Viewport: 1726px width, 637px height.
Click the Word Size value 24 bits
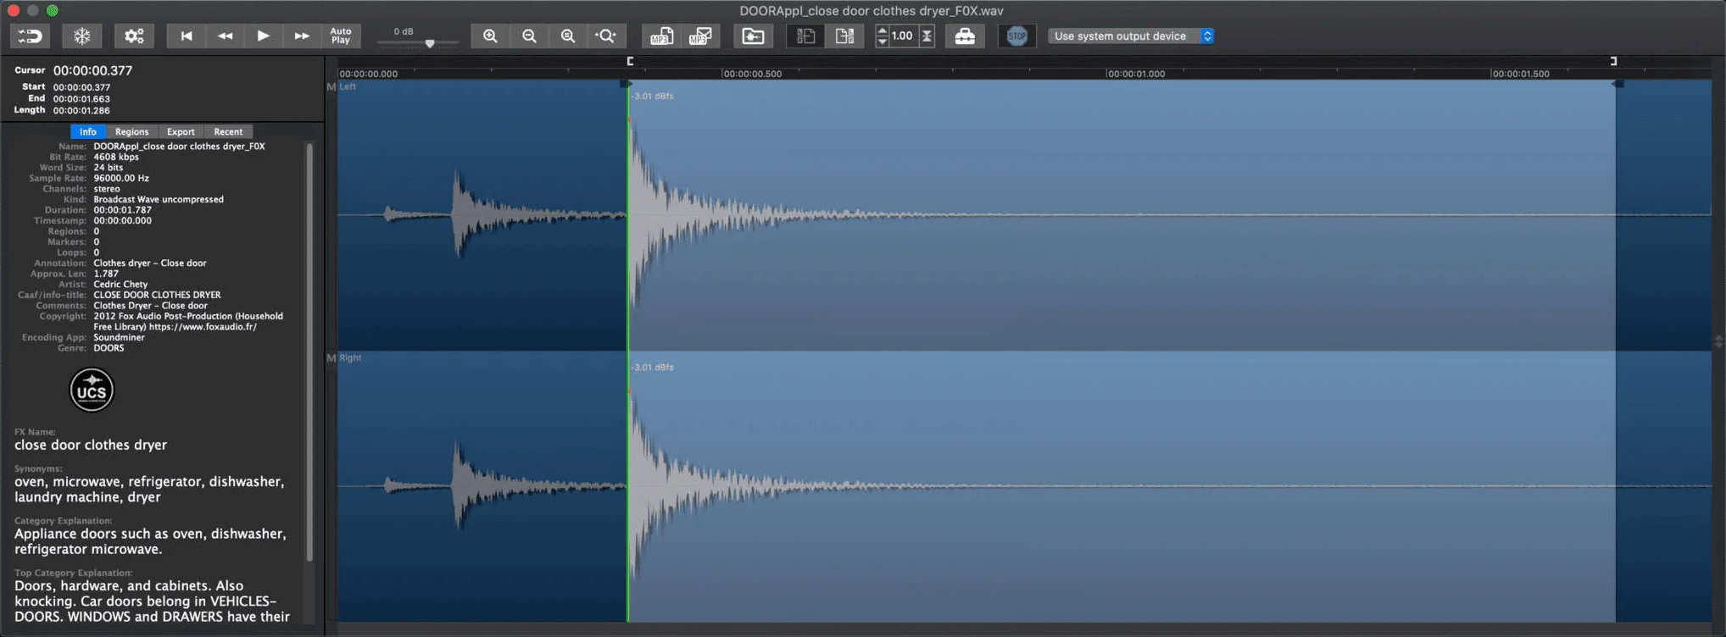[109, 168]
